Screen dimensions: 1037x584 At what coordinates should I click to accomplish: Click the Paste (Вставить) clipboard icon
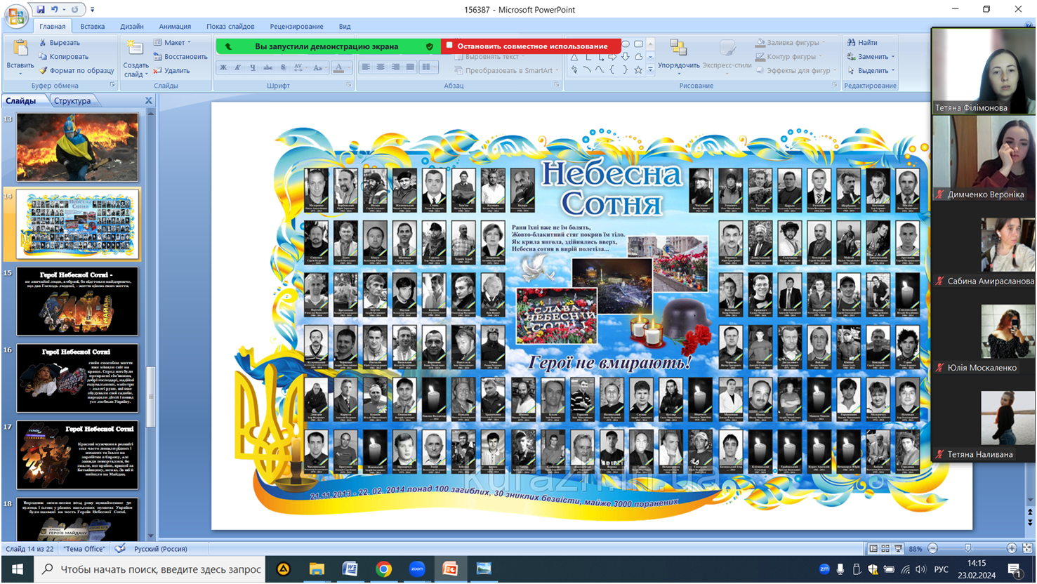point(20,48)
